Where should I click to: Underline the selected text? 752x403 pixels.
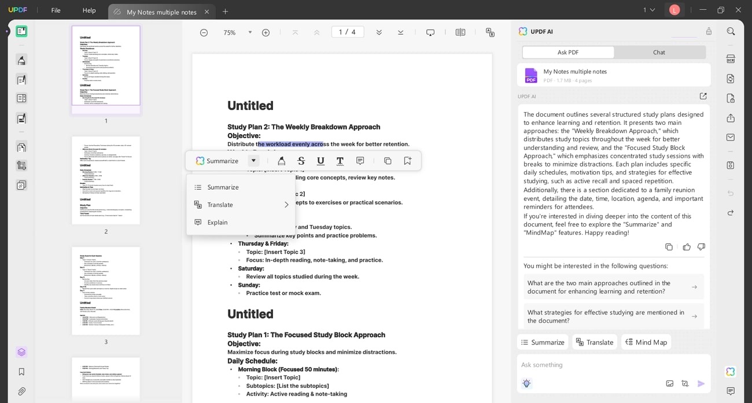[x=320, y=161]
